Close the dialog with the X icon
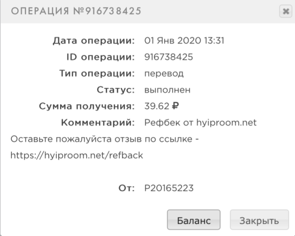Viewport: 295px width, 236px height. 286,11
